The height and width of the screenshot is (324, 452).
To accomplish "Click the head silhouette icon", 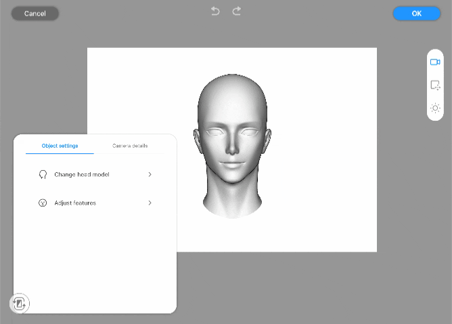I will 43,175.
